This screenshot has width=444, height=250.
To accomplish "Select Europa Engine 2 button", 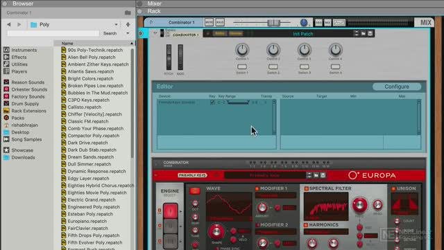I will pos(171,226).
